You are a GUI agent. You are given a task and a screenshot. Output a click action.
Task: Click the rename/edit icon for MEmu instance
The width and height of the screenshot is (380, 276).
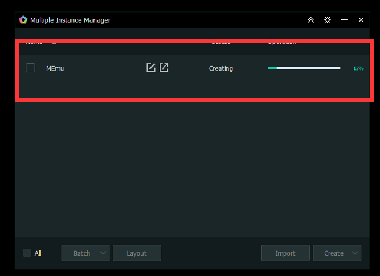[x=150, y=68]
